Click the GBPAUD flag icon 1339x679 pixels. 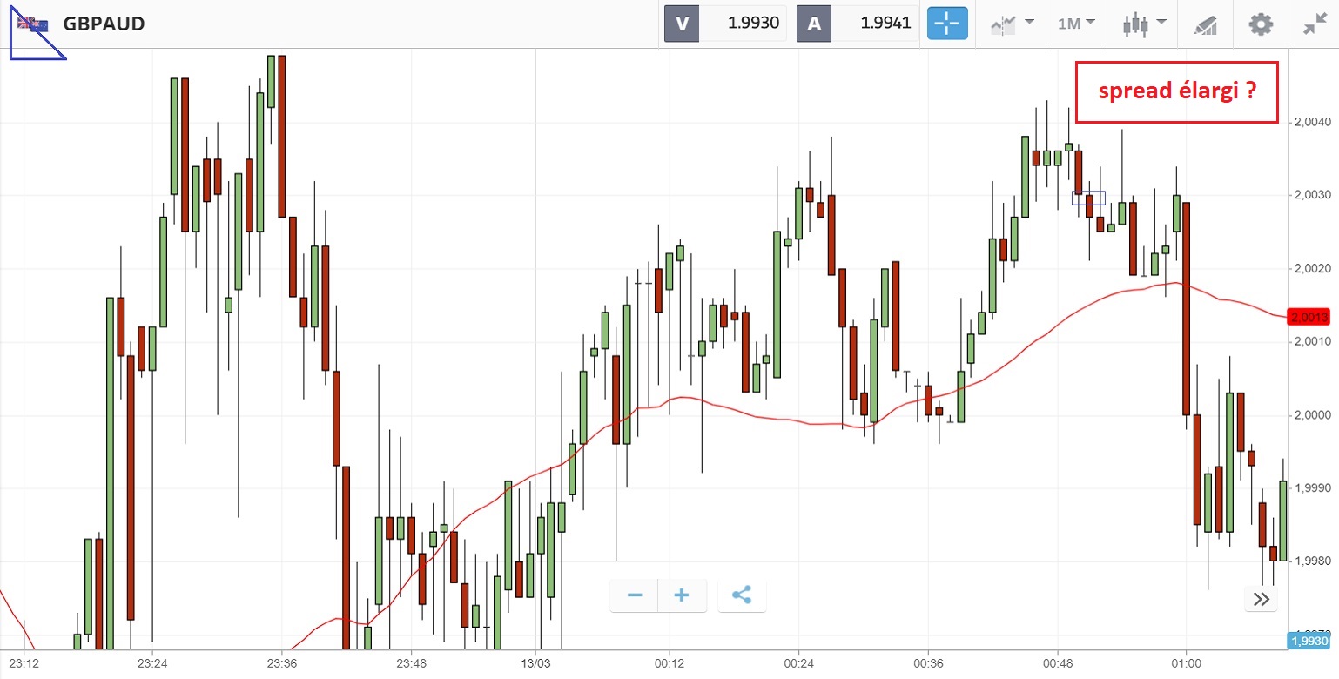pyautogui.click(x=33, y=24)
